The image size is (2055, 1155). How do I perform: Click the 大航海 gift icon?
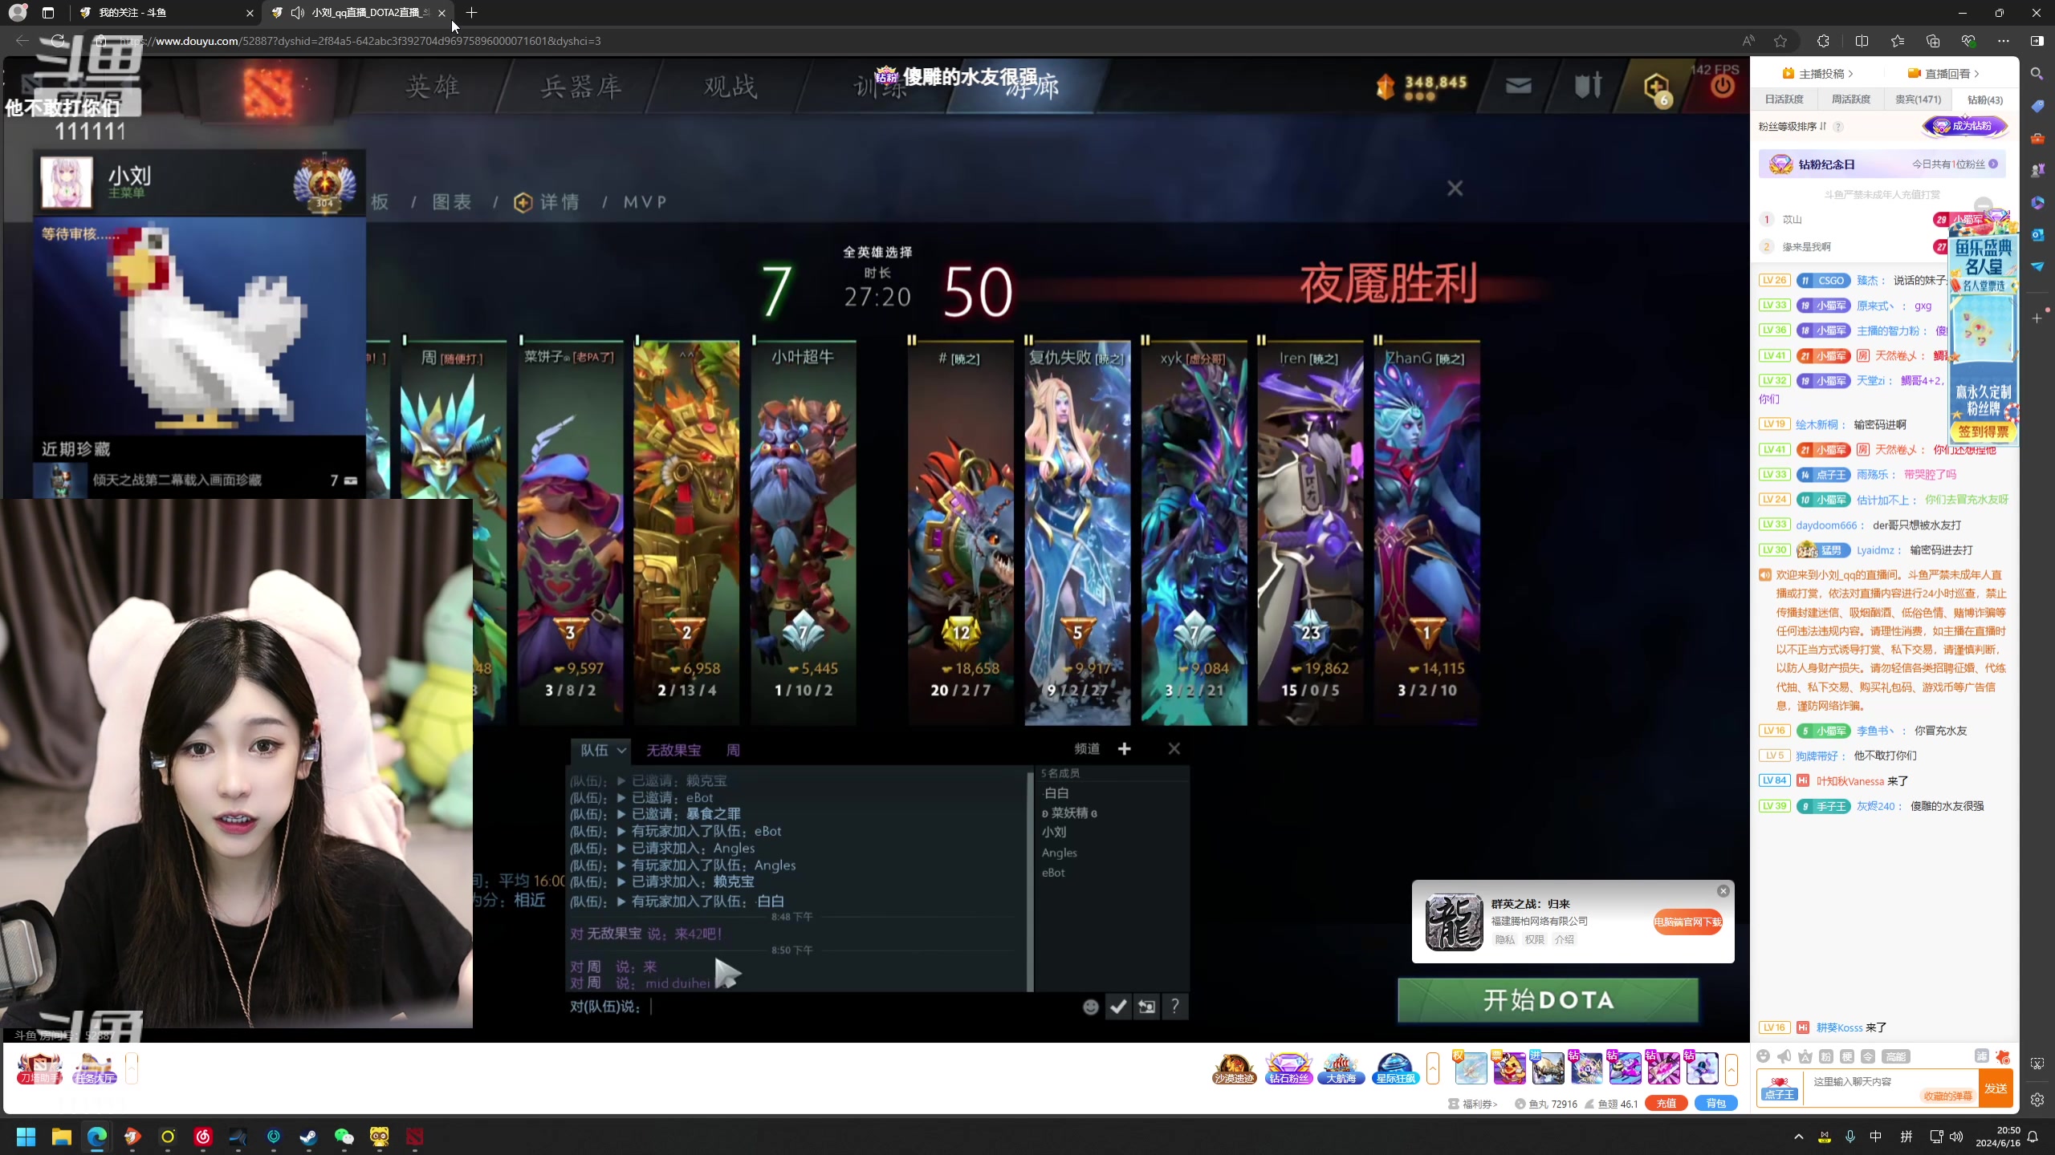tap(1341, 1068)
